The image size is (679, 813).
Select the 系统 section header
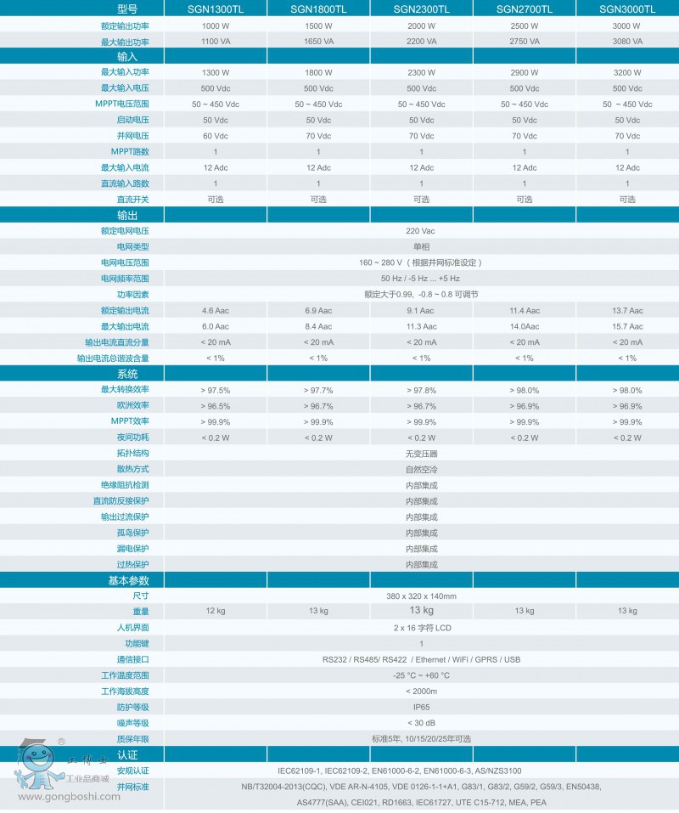127,374
